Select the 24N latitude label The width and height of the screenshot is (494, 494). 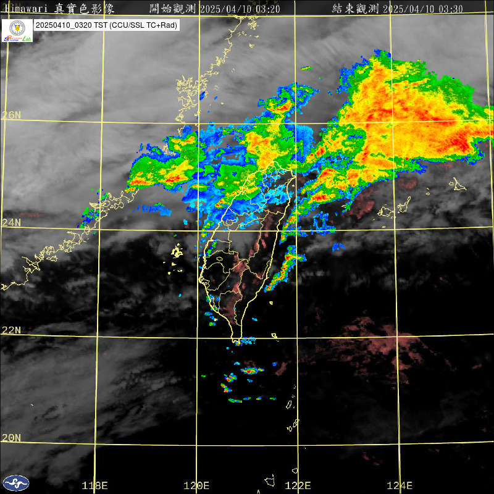pyautogui.click(x=11, y=222)
